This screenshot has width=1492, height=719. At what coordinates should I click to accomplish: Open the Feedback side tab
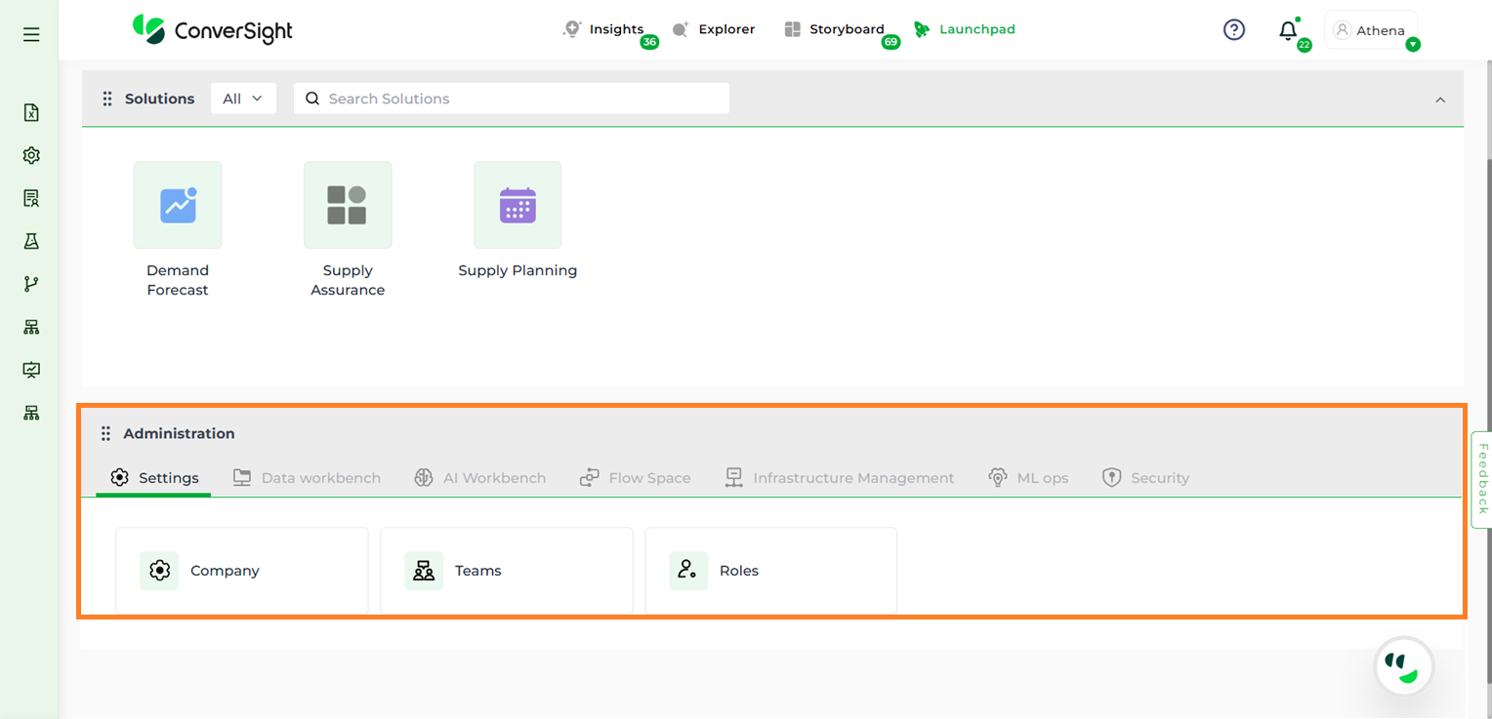click(1481, 479)
